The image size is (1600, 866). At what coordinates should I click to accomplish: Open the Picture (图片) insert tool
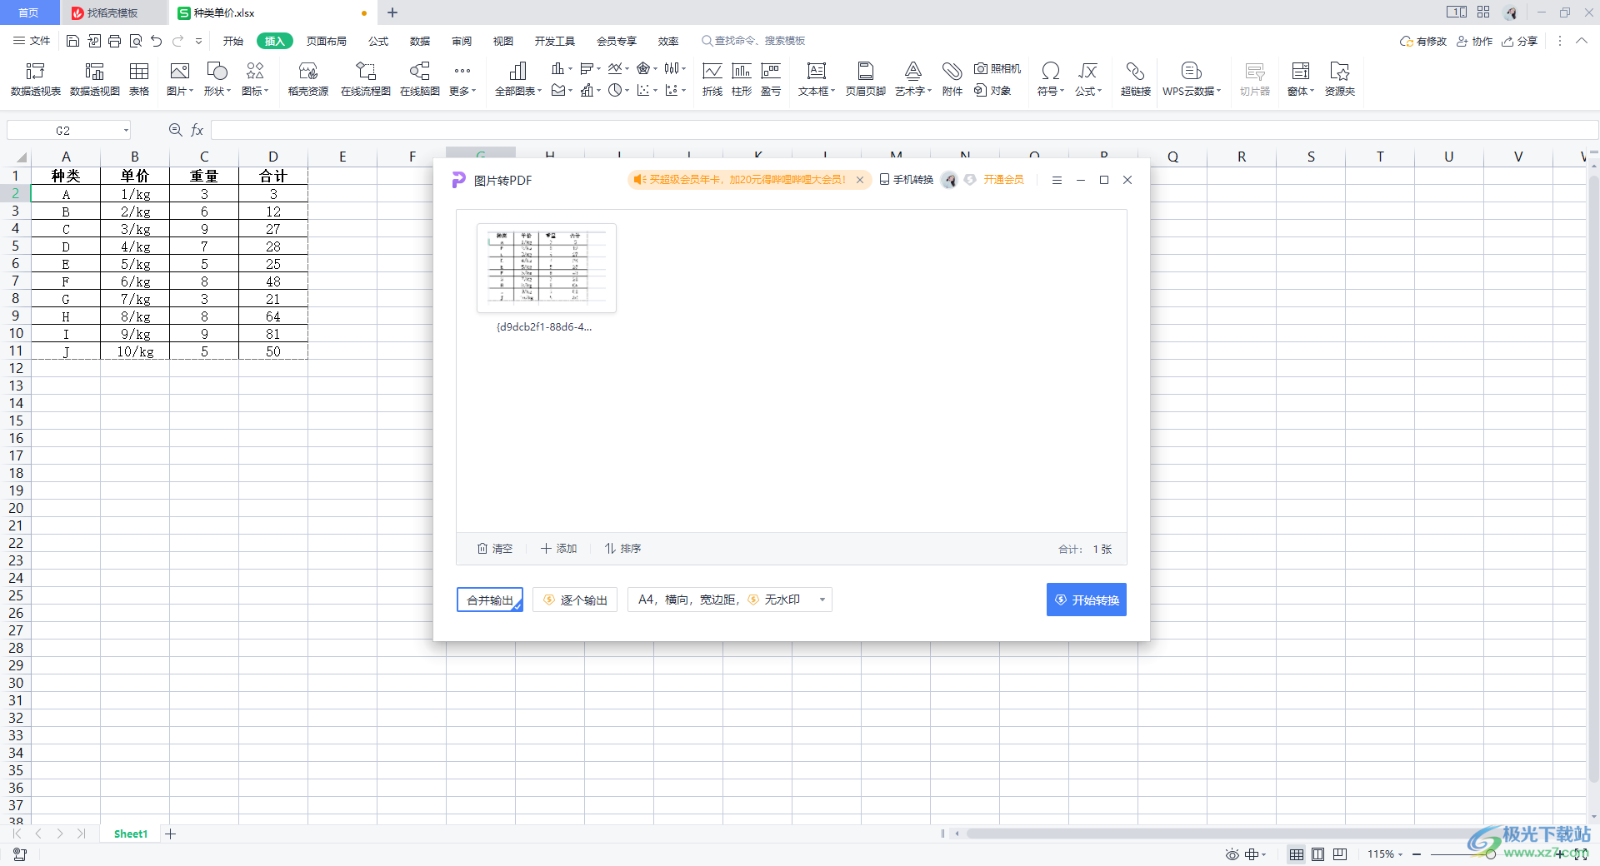(x=180, y=79)
